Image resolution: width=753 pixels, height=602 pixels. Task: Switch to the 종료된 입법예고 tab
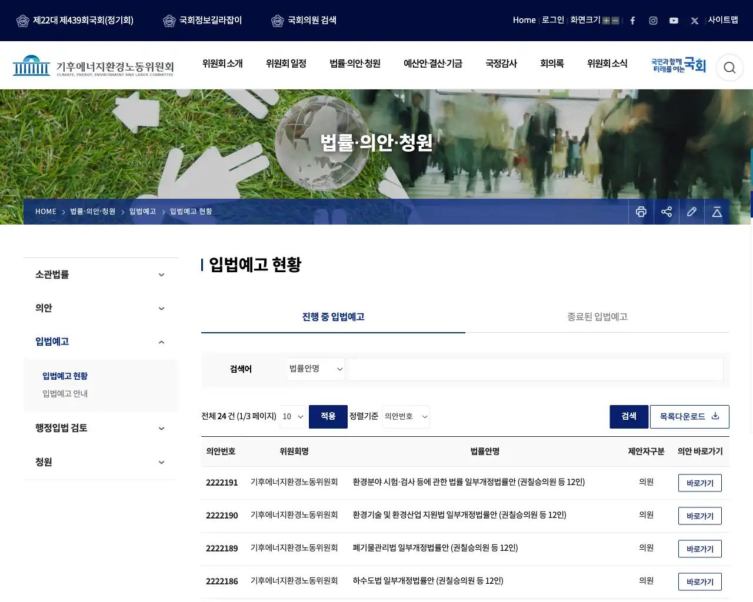coord(597,317)
